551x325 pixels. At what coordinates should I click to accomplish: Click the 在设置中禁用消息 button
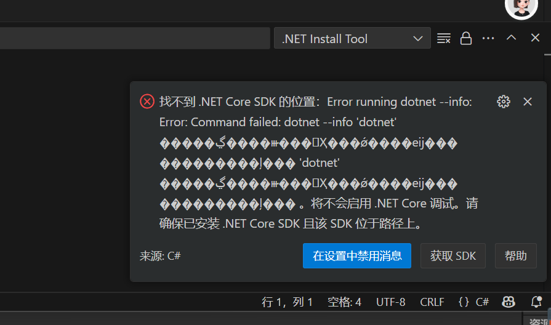pyautogui.click(x=357, y=256)
